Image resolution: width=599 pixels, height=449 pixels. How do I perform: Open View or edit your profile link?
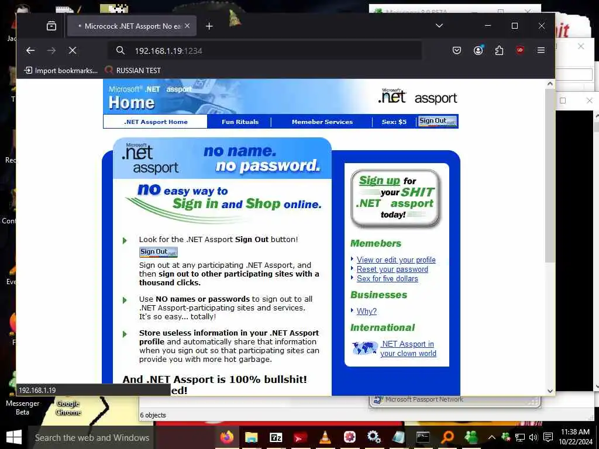pos(396,260)
